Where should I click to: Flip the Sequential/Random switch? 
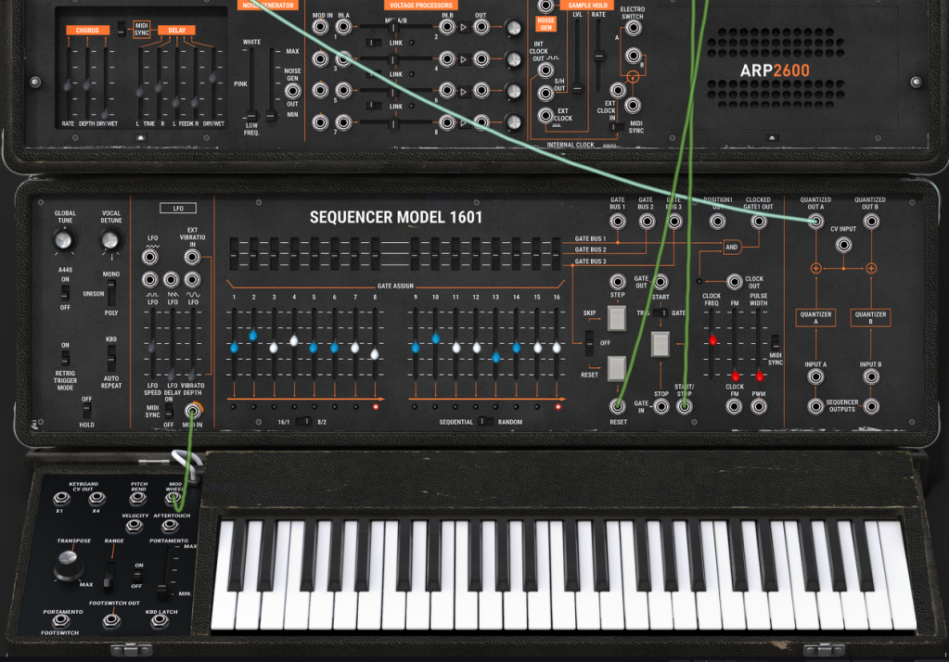click(x=485, y=421)
